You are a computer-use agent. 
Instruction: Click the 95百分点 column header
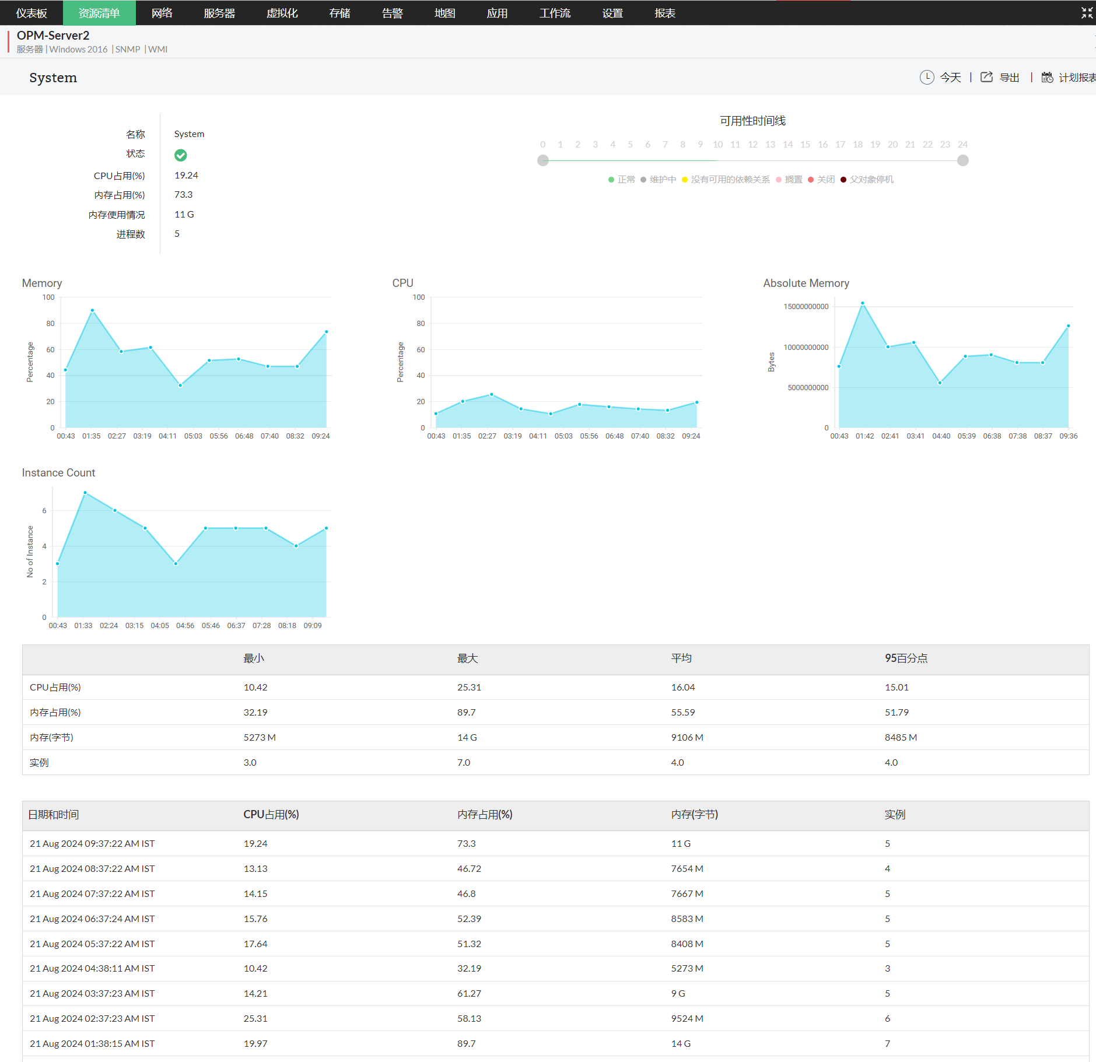click(906, 658)
